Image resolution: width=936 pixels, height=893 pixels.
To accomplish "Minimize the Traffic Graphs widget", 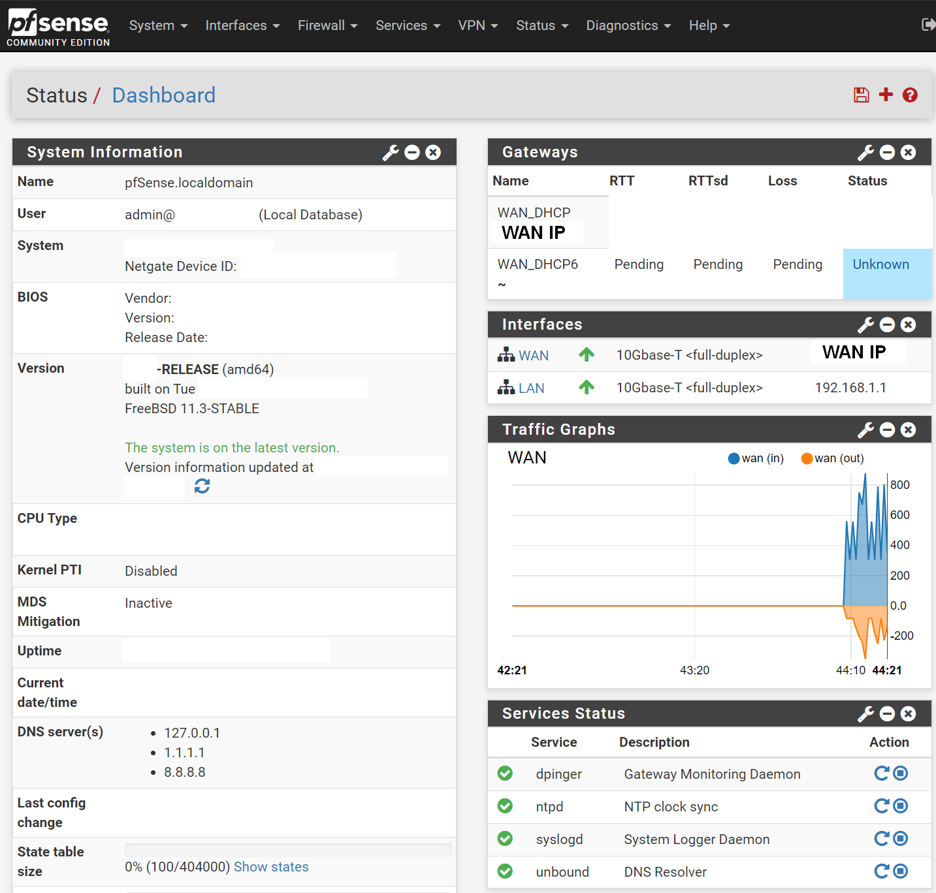I will (887, 430).
